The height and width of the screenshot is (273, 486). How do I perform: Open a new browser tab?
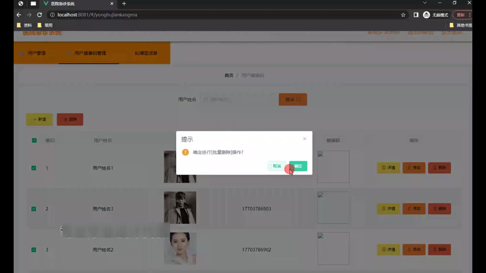pyautogui.click(x=124, y=4)
